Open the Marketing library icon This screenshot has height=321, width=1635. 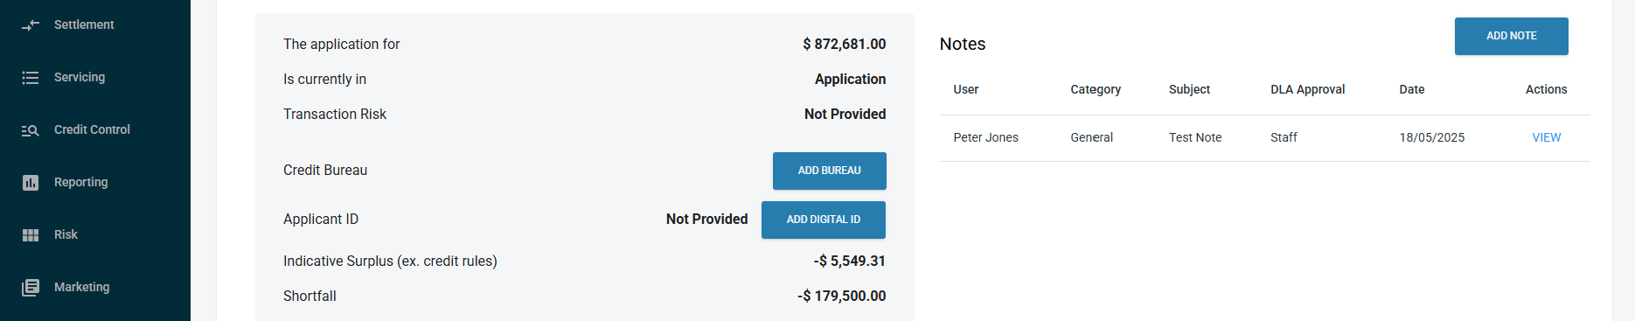click(x=31, y=288)
